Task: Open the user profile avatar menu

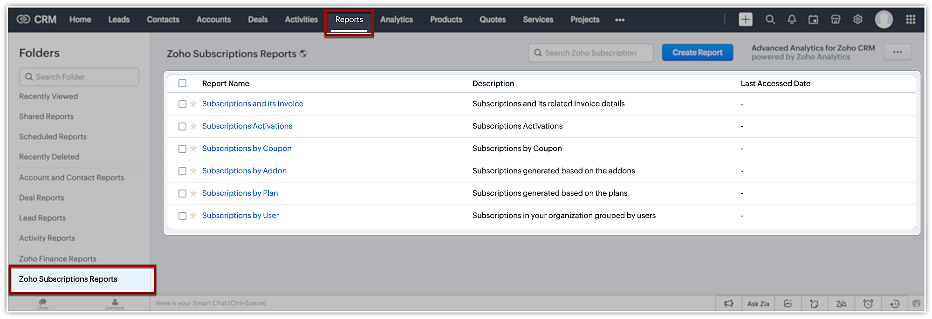Action: tap(884, 20)
